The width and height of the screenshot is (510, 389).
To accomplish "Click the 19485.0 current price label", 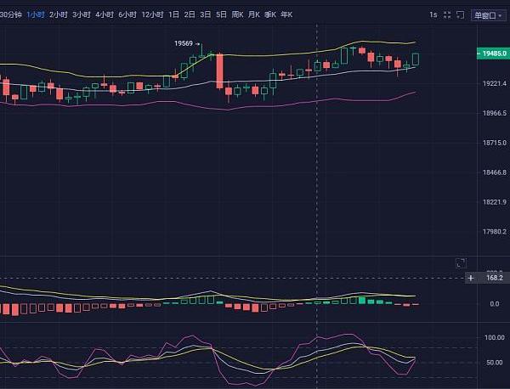I will pos(493,54).
